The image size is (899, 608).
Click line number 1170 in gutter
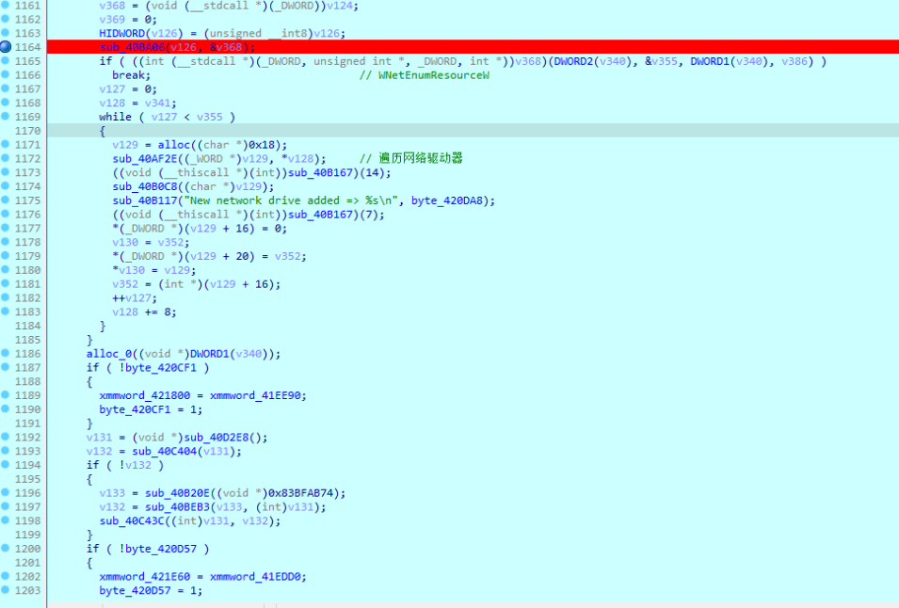[x=27, y=131]
